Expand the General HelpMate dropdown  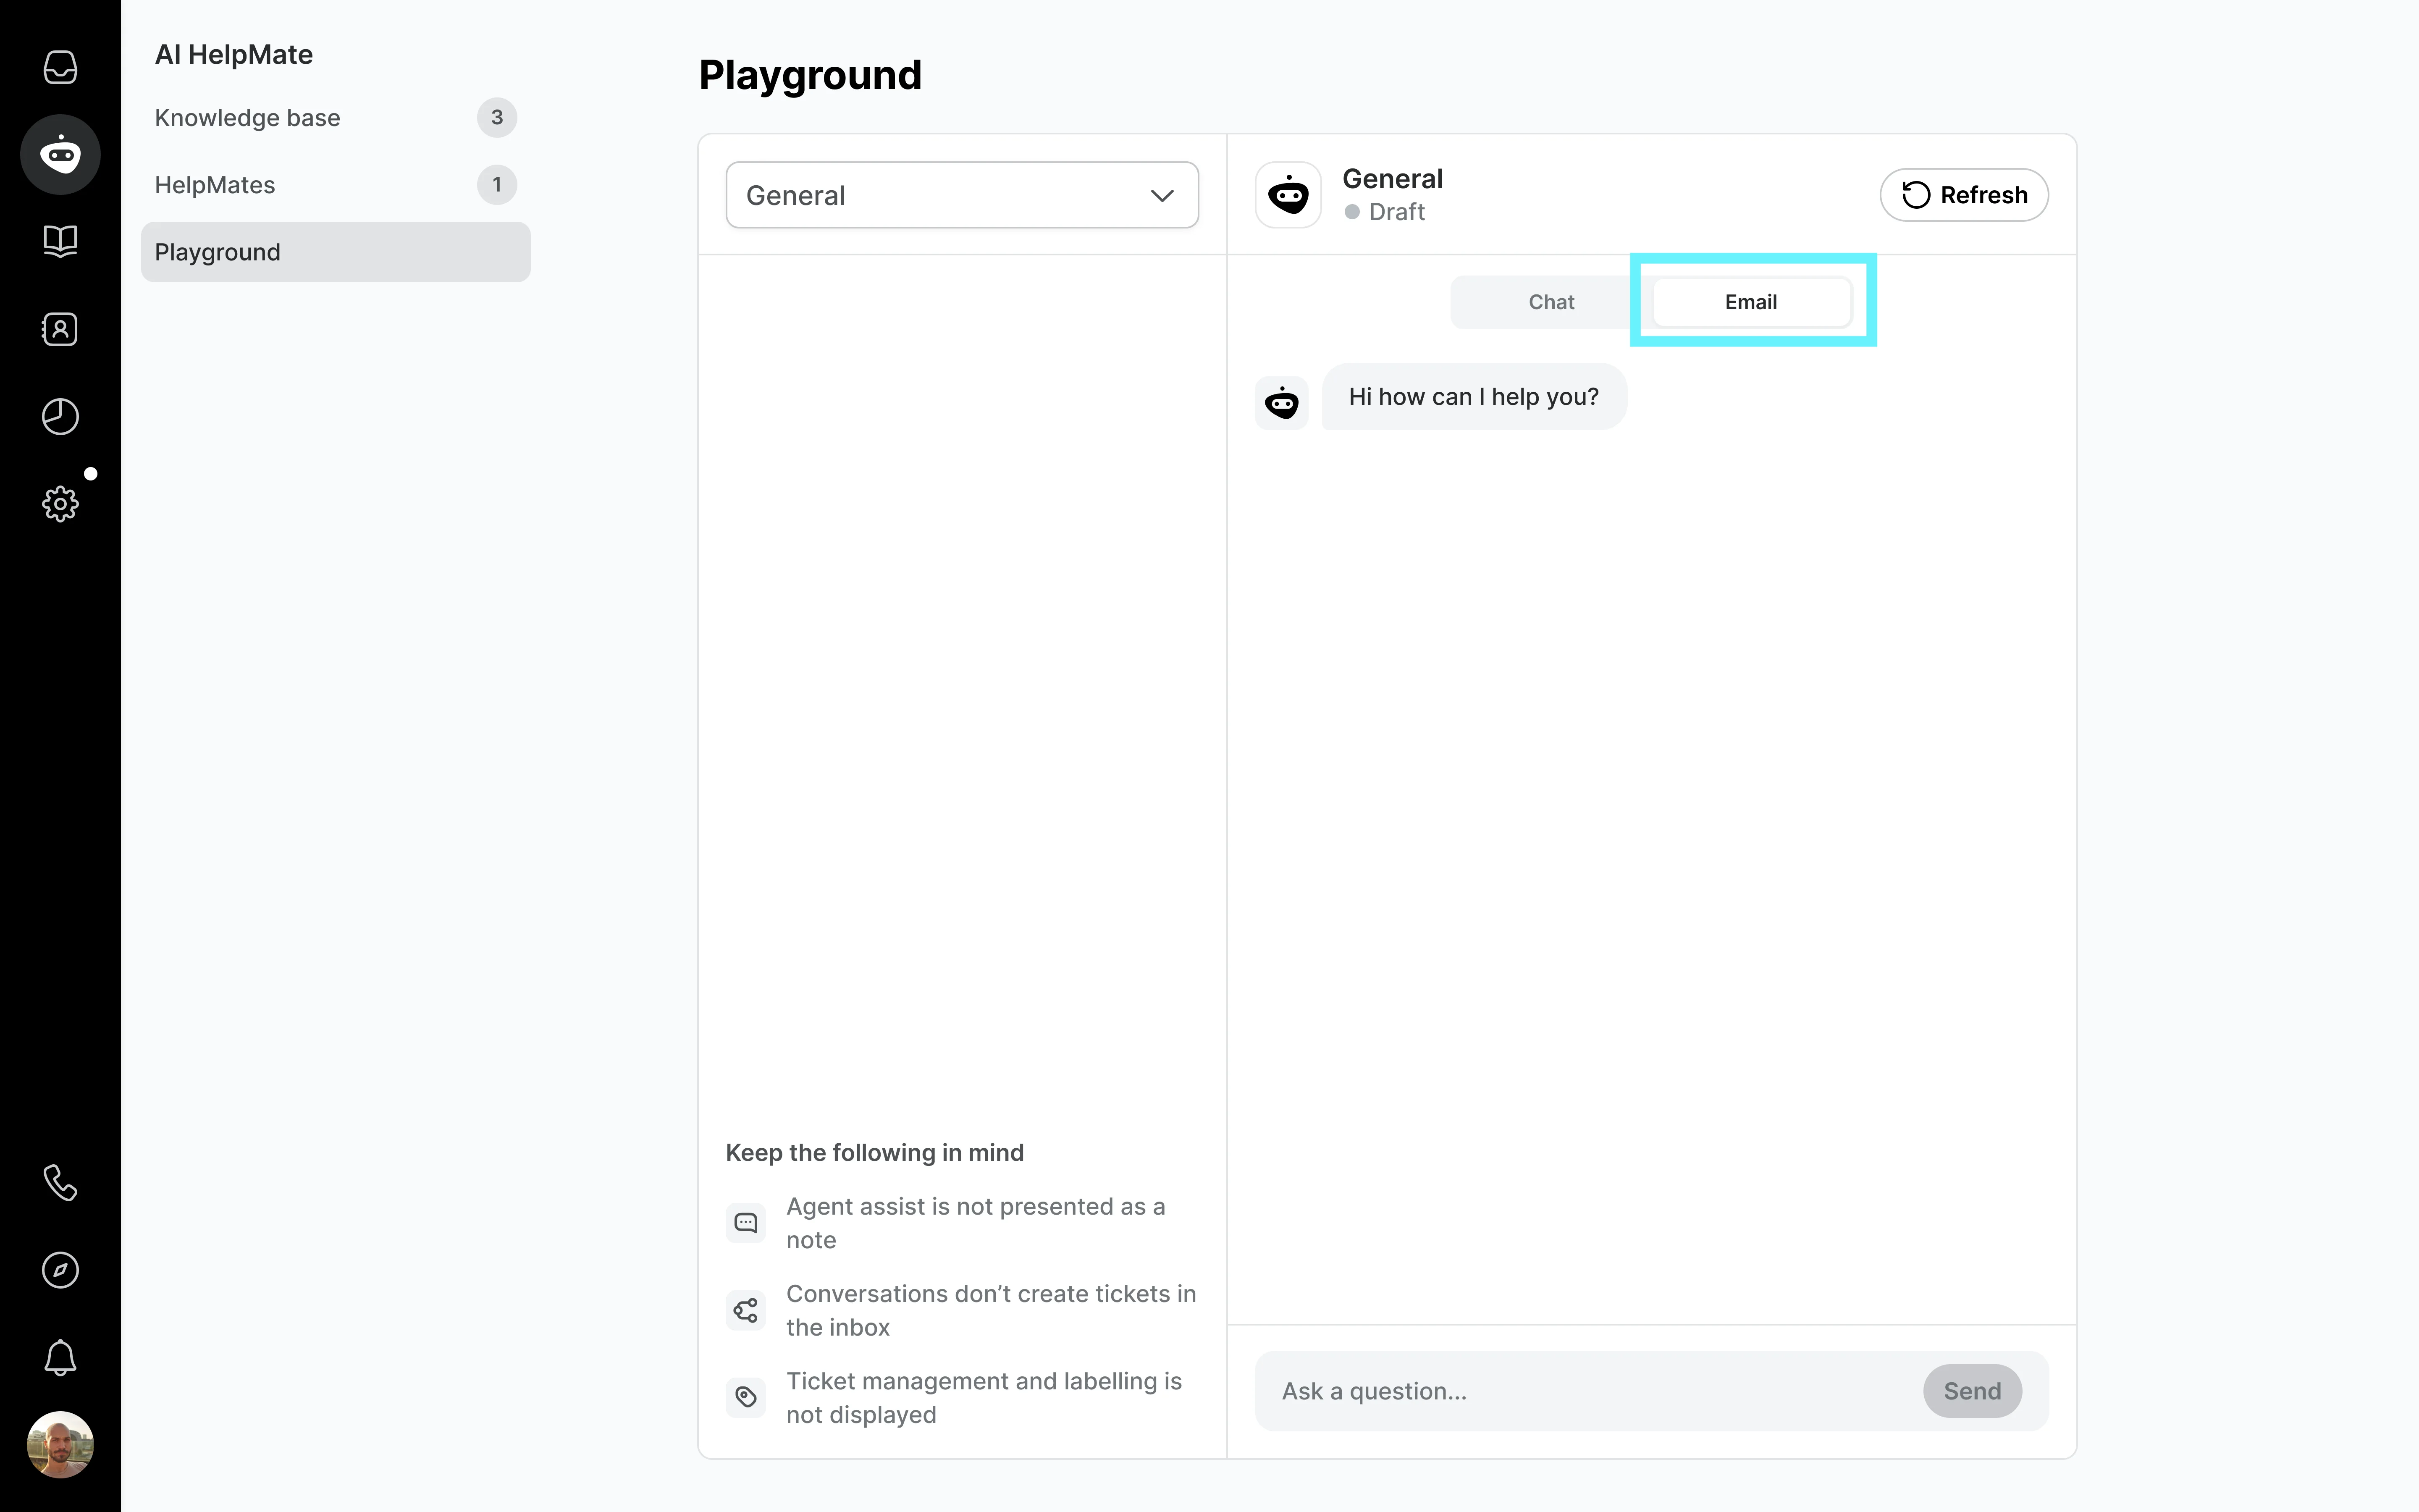962,195
